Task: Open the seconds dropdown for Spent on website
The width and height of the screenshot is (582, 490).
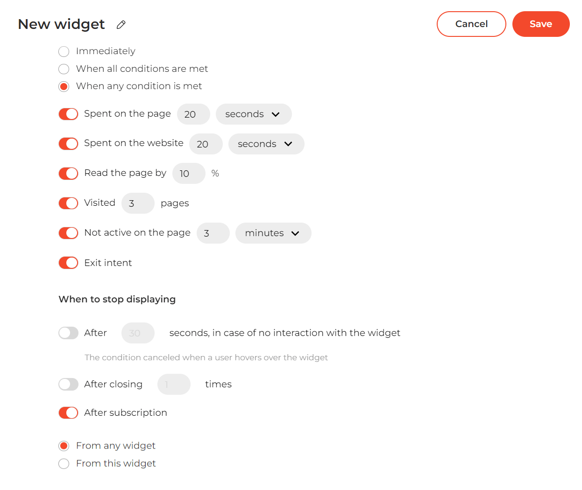Action: (266, 144)
